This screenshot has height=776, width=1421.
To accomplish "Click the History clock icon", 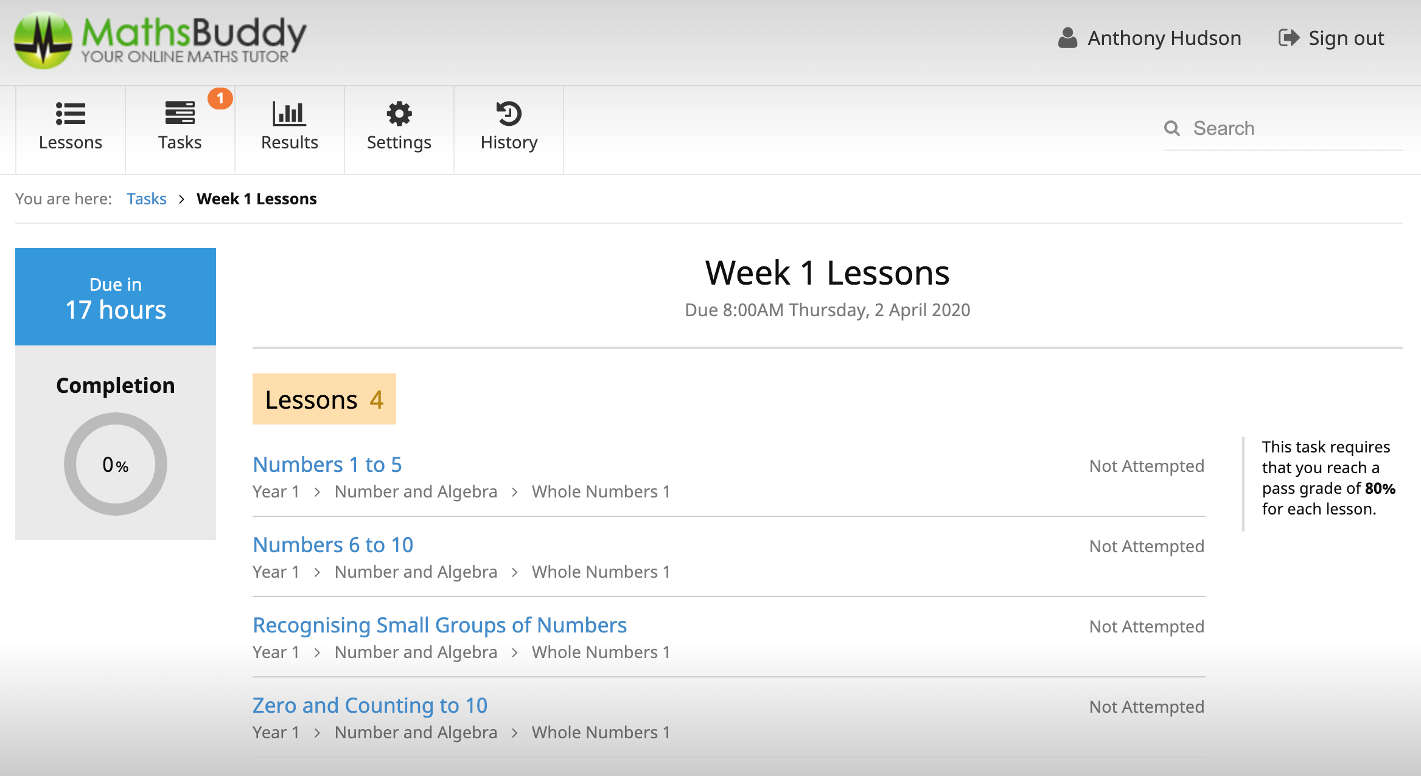I will pyautogui.click(x=509, y=114).
